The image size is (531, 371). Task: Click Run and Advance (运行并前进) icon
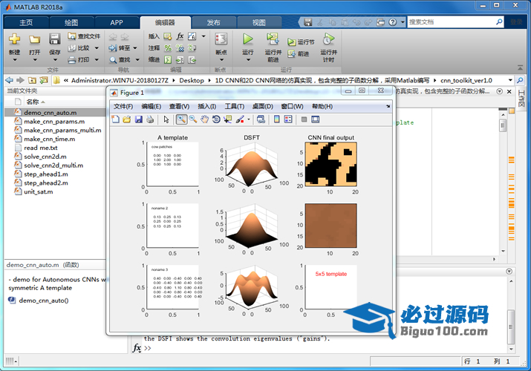(273, 39)
